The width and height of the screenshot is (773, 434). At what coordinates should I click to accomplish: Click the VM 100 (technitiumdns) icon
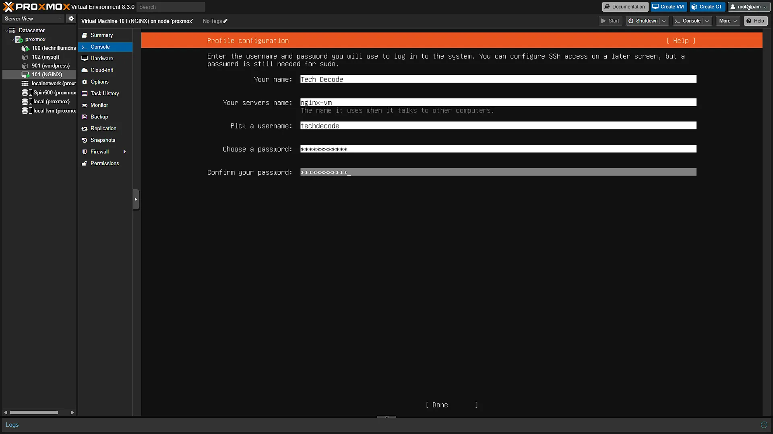[25, 48]
